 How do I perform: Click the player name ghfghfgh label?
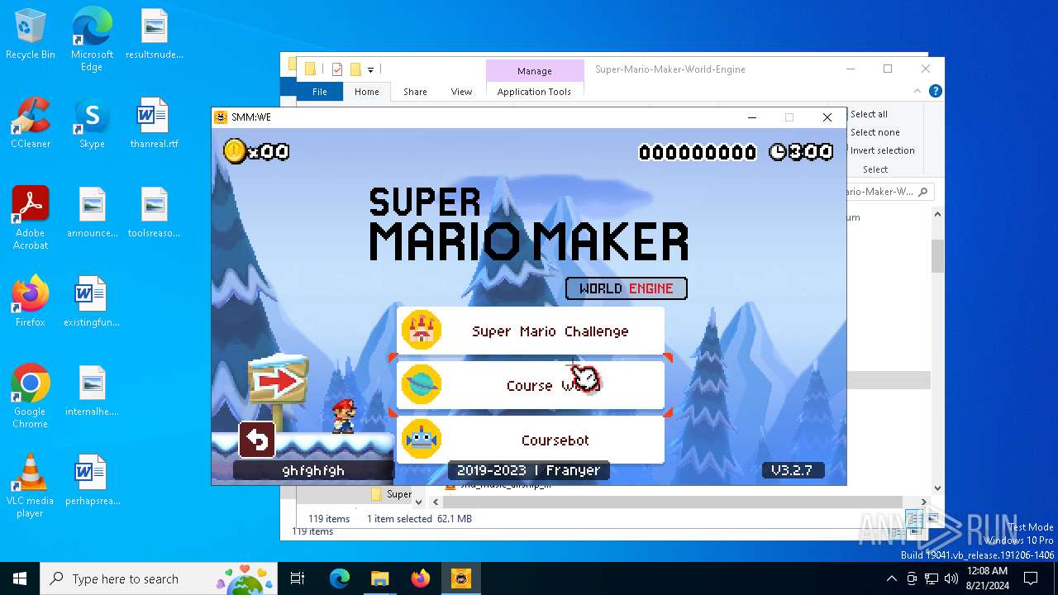coord(313,470)
